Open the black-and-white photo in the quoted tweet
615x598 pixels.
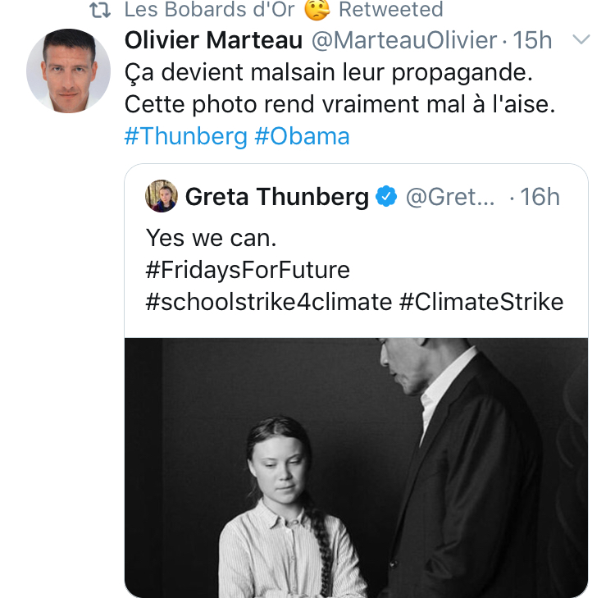(x=356, y=467)
